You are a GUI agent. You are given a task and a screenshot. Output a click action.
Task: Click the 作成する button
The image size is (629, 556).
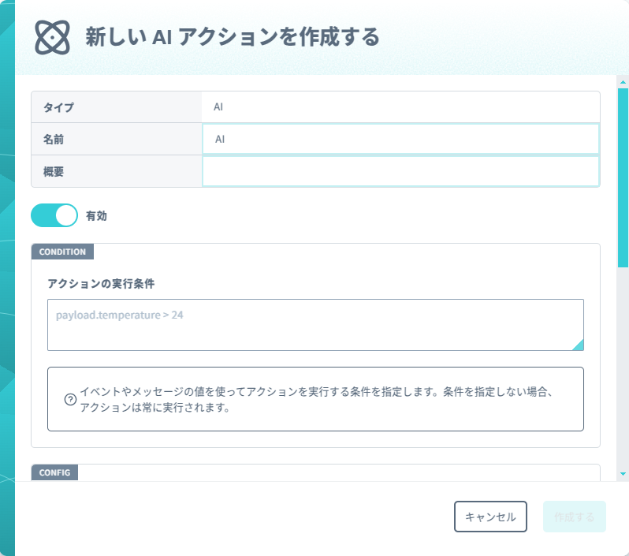click(x=574, y=517)
